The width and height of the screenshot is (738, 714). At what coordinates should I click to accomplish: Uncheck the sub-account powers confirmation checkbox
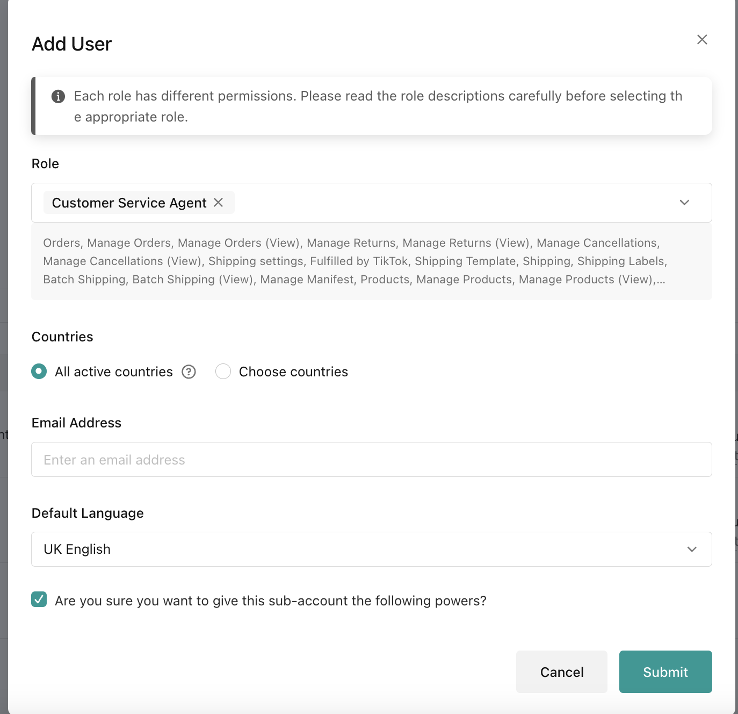39,599
